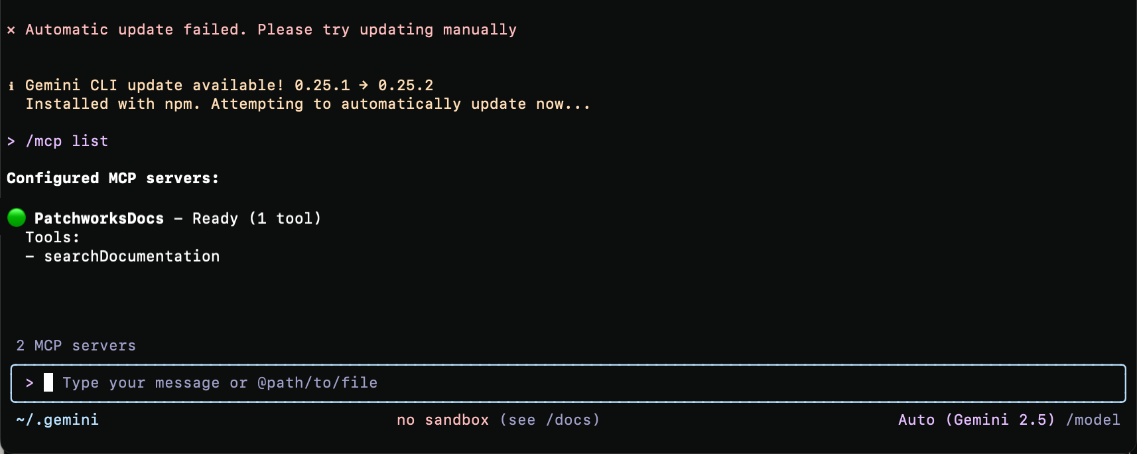This screenshot has height=454, width=1137.
Task: Click the /docs reference in footer
Action: point(572,419)
